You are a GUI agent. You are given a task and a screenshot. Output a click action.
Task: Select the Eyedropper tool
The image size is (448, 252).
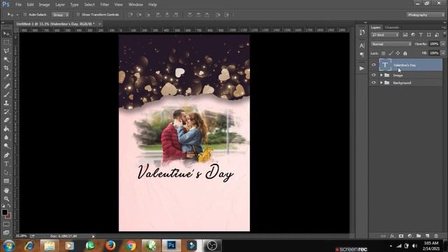point(6,76)
